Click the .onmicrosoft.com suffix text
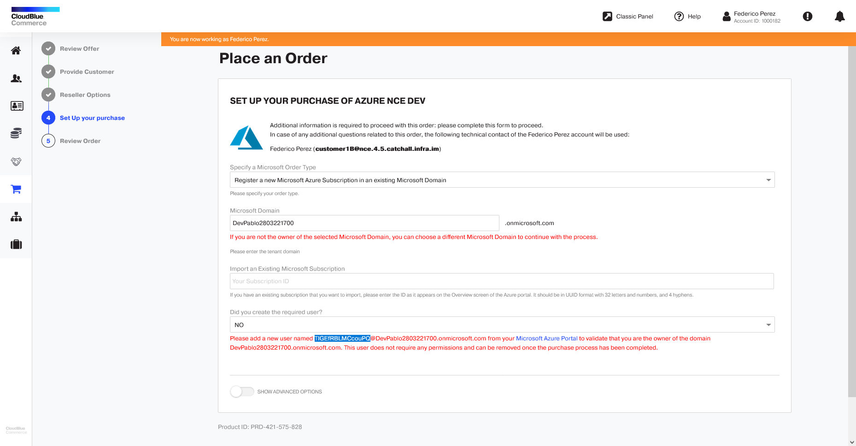Viewport: 856px width, 446px height. point(529,223)
